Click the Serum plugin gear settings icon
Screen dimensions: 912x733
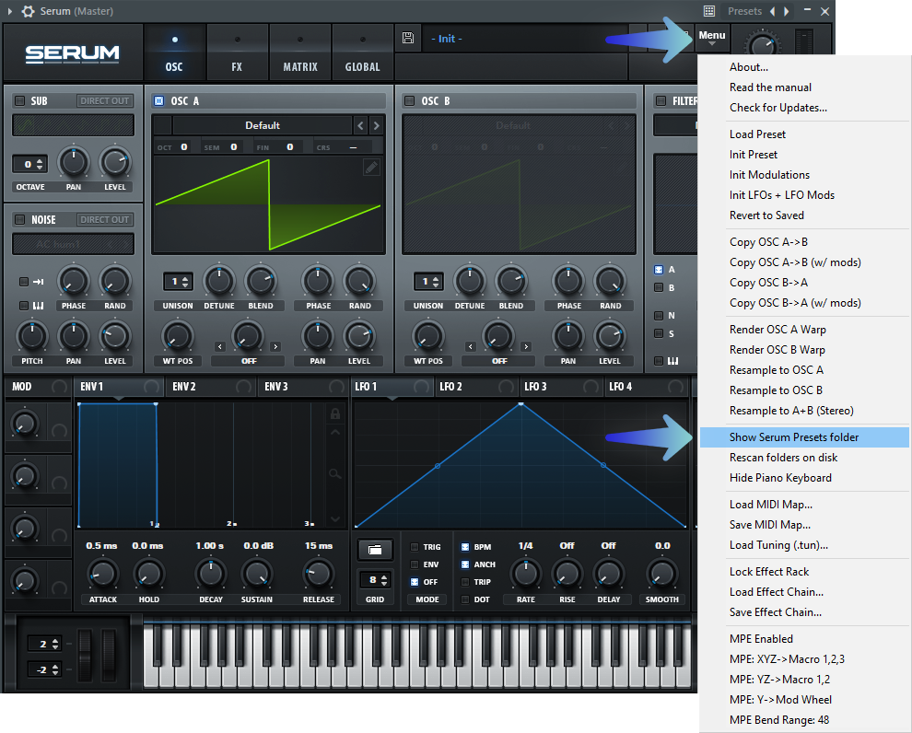tap(28, 11)
